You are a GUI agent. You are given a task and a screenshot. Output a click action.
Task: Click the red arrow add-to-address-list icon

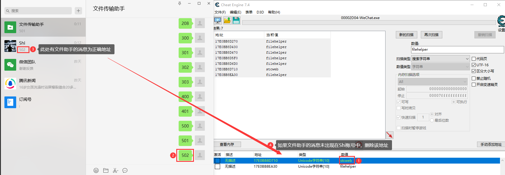(x=390, y=135)
